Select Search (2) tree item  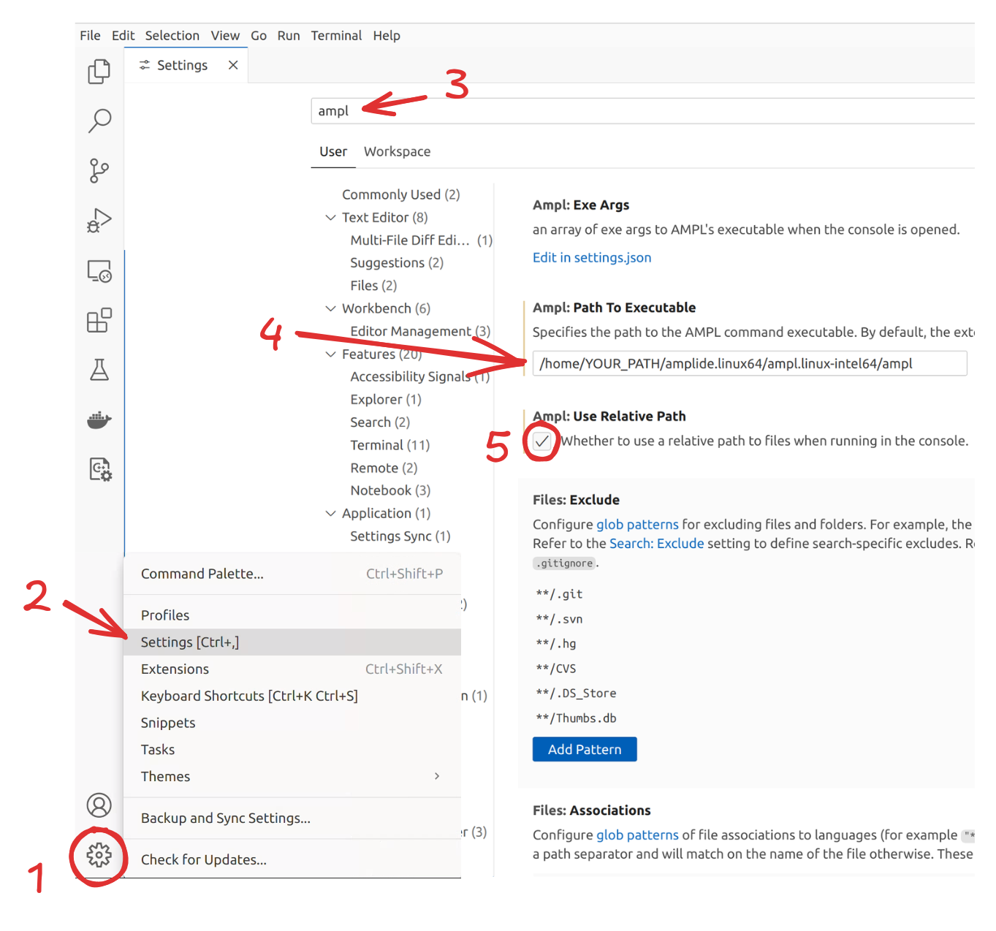(x=380, y=422)
